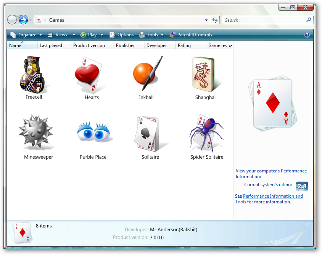The height and width of the screenshot is (255, 322).
Task: Open the Tools menu
Action: 151,35
